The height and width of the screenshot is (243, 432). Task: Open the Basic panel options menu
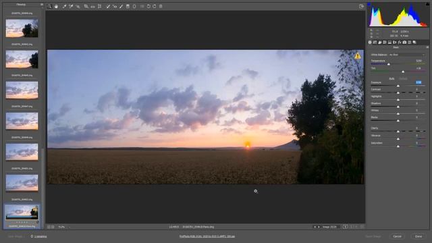[x=427, y=47]
